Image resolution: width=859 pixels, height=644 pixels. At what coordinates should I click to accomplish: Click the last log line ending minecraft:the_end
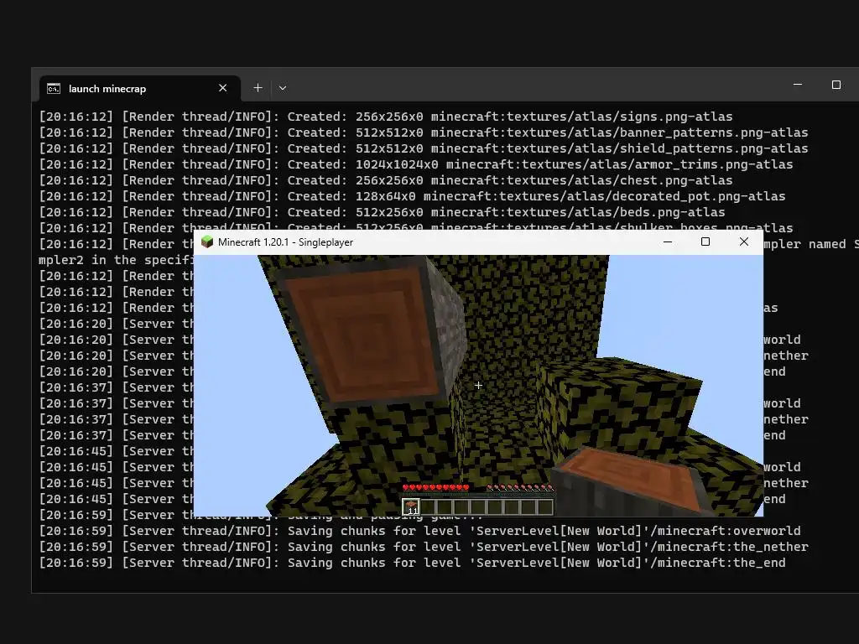(412, 563)
